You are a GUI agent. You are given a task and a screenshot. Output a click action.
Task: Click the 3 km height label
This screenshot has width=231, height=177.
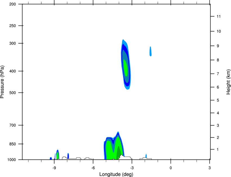218,126
